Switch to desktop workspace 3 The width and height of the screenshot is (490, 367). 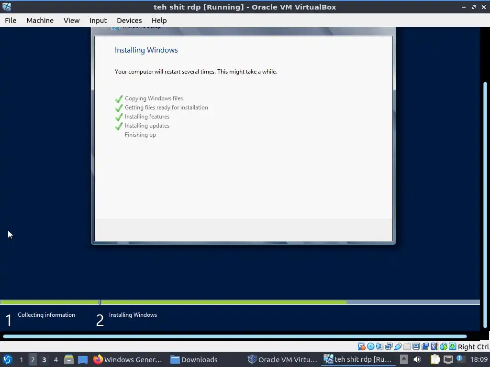[44, 359]
